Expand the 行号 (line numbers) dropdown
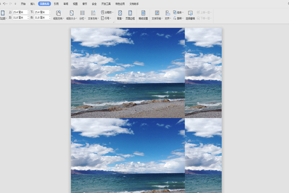 pos(106,18)
